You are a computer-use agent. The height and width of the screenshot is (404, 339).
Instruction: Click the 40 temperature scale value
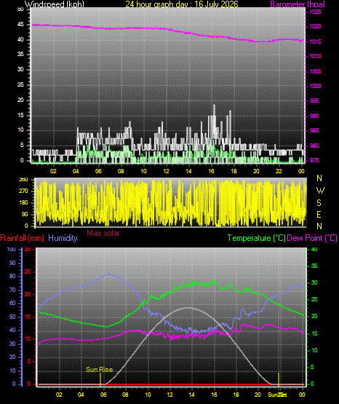(314, 249)
